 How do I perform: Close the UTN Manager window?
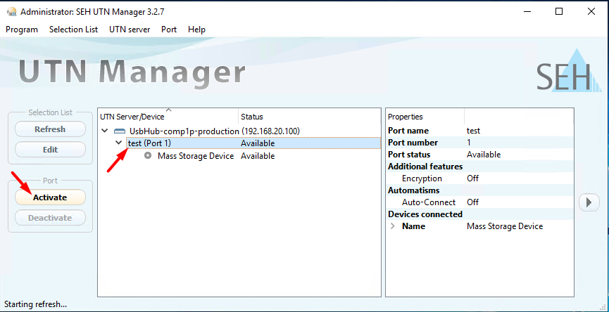[591, 12]
